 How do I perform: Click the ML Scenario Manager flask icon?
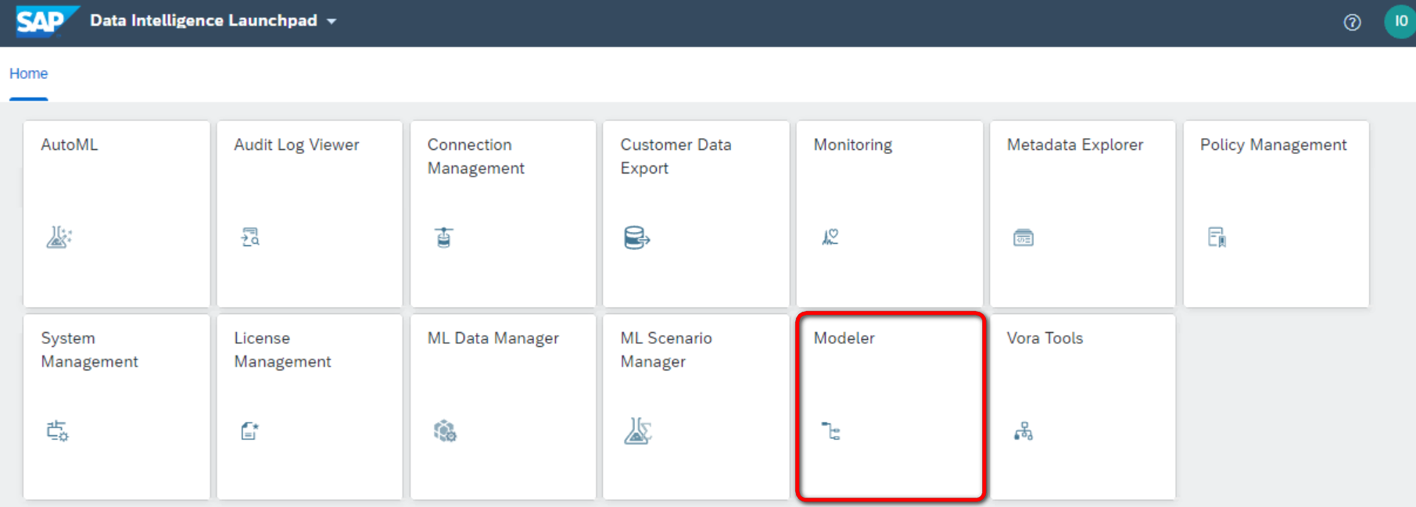(638, 430)
